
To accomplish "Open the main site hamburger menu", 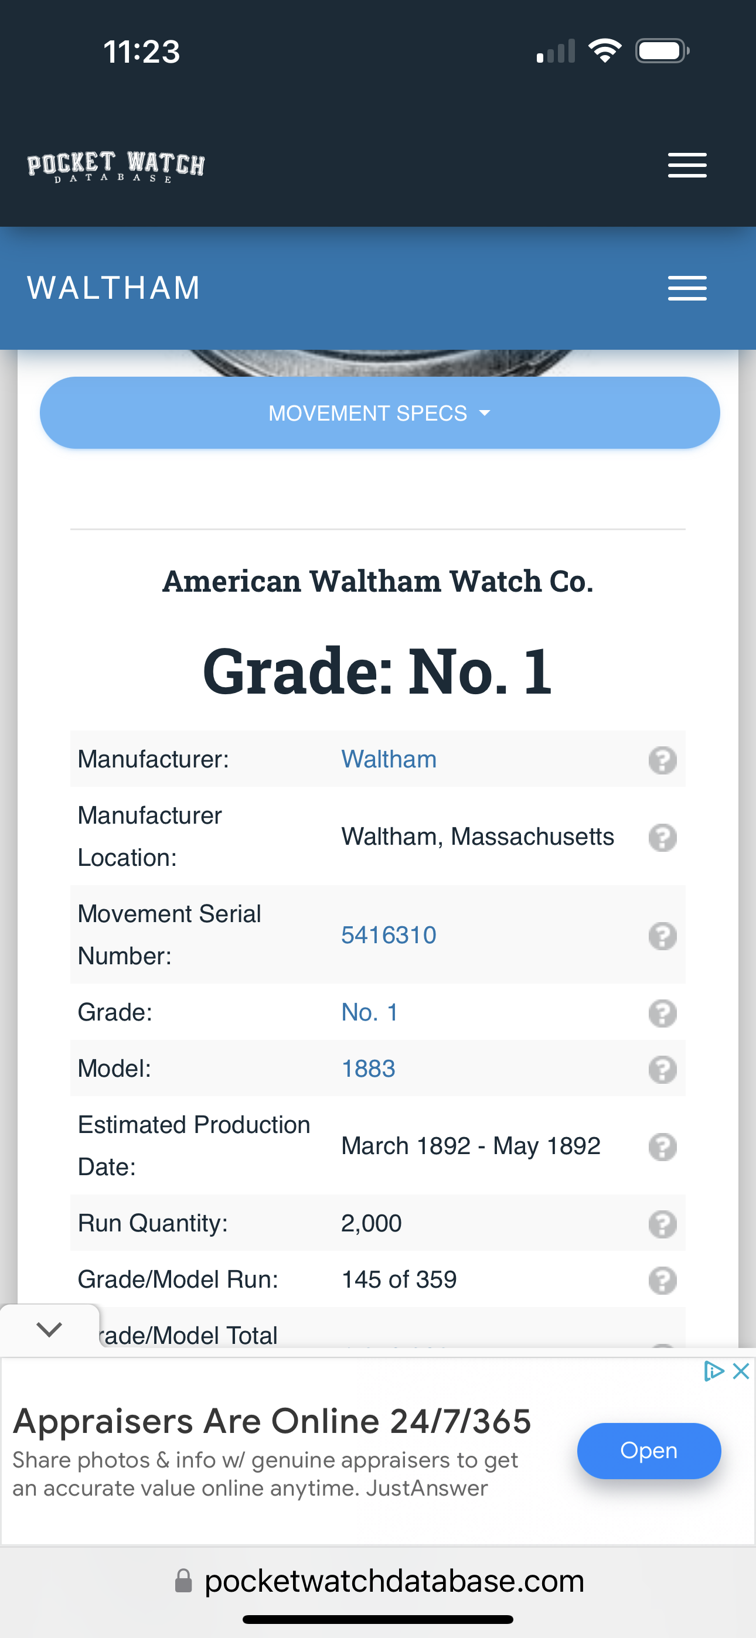I will (687, 165).
